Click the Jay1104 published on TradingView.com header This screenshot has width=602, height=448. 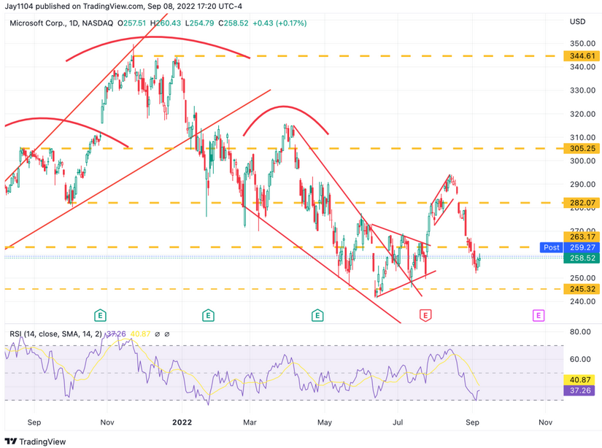(x=123, y=6)
